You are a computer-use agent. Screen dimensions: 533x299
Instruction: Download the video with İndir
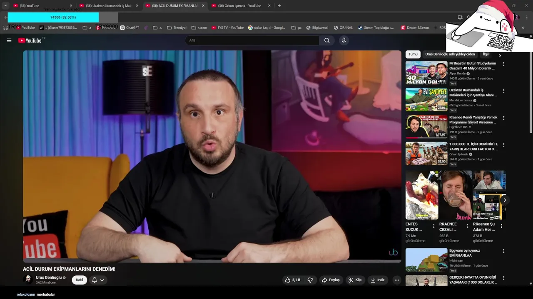[x=378, y=280]
